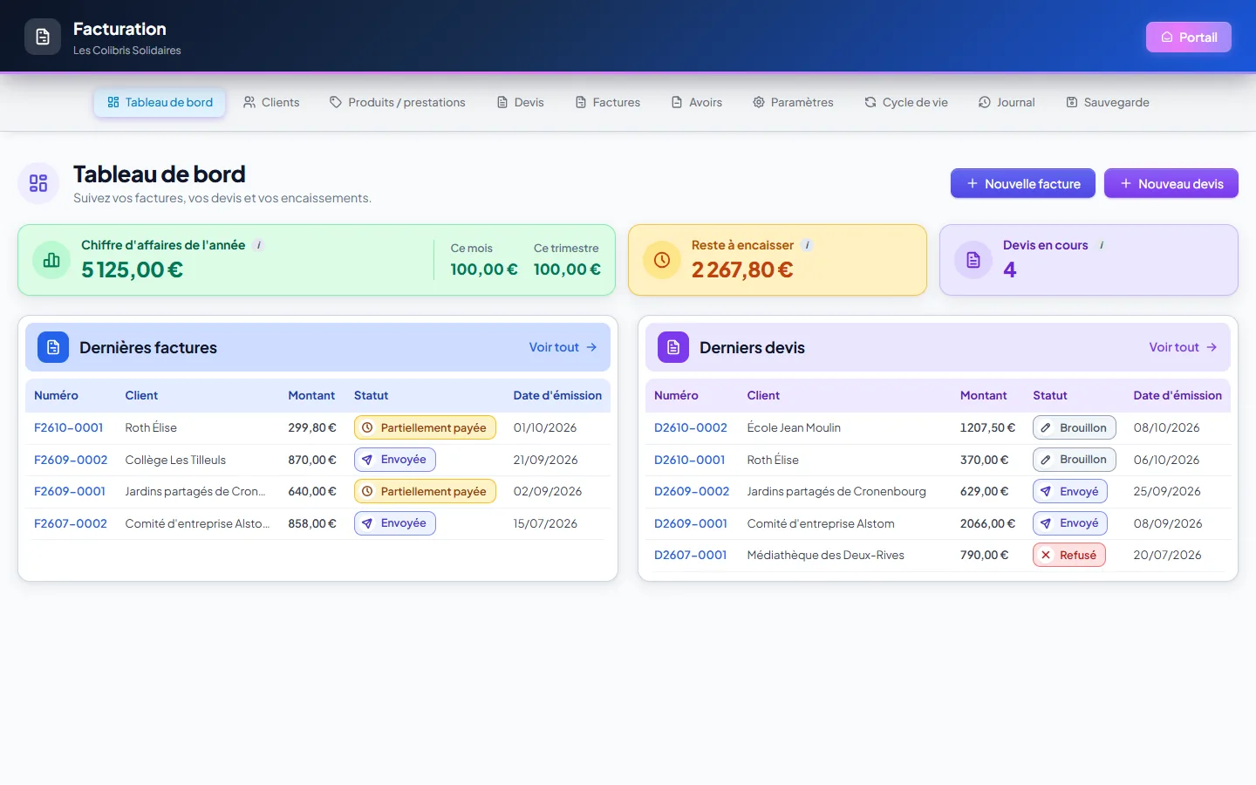Image resolution: width=1256 pixels, height=785 pixels.
Task: Click Brouillon badge for École Jean Moulin
Action: tap(1075, 427)
